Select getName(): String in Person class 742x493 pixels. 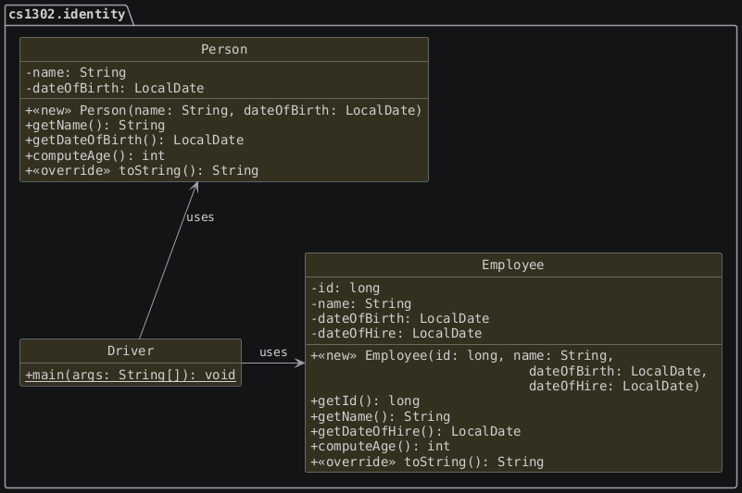(x=95, y=125)
